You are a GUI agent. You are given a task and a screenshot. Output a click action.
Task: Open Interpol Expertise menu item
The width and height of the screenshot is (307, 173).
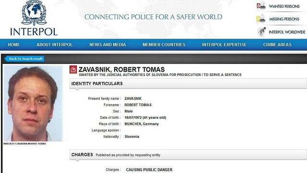pyautogui.click(x=224, y=45)
